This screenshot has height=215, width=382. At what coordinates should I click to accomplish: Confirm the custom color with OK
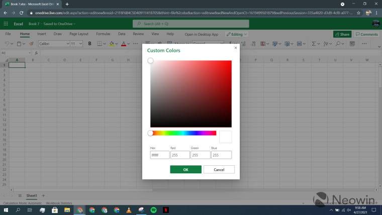(x=185, y=169)
